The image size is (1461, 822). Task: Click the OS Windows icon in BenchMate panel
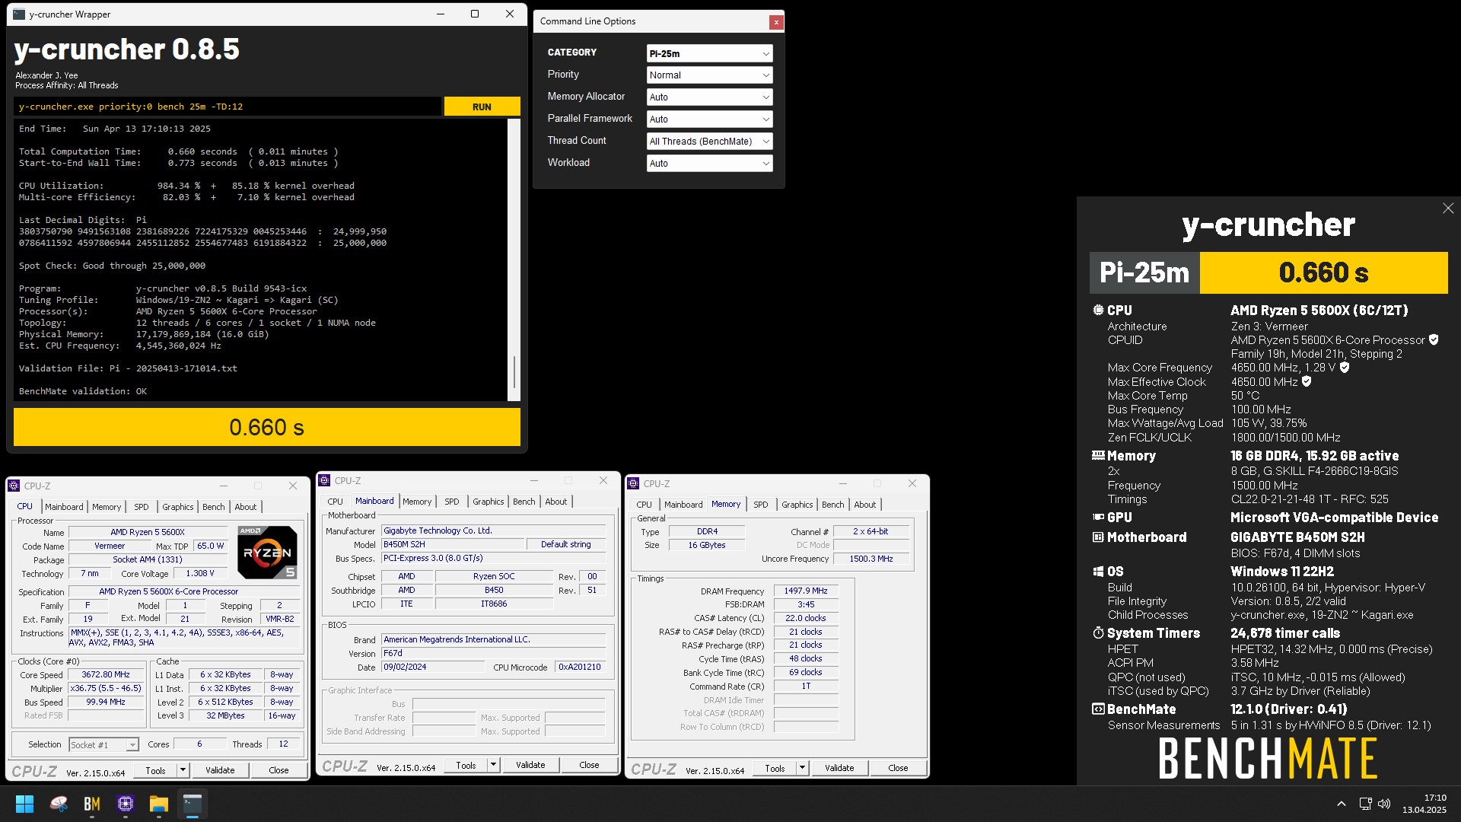(1098, 572)
